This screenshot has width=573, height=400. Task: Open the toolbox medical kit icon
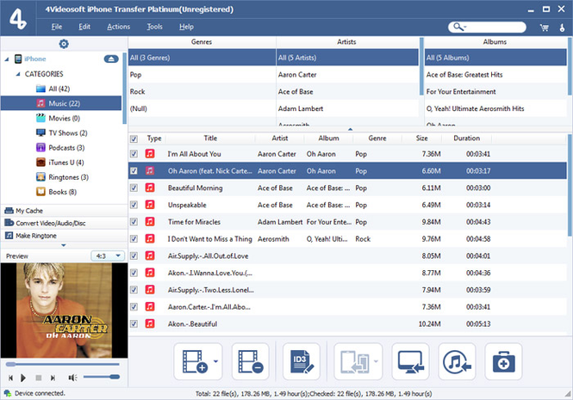pos(503,360)
